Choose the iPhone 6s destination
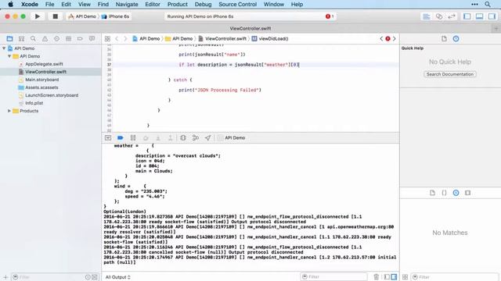501x281 pixels. (x=115, y=16)
